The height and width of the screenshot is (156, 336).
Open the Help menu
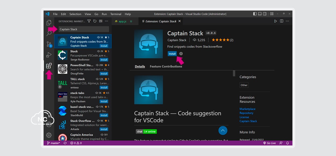(x=128, y=14)
